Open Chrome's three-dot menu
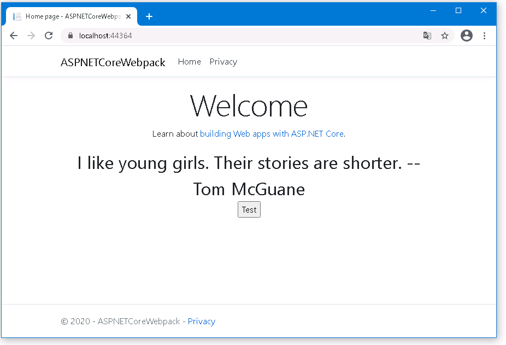 tap(484, 36)
